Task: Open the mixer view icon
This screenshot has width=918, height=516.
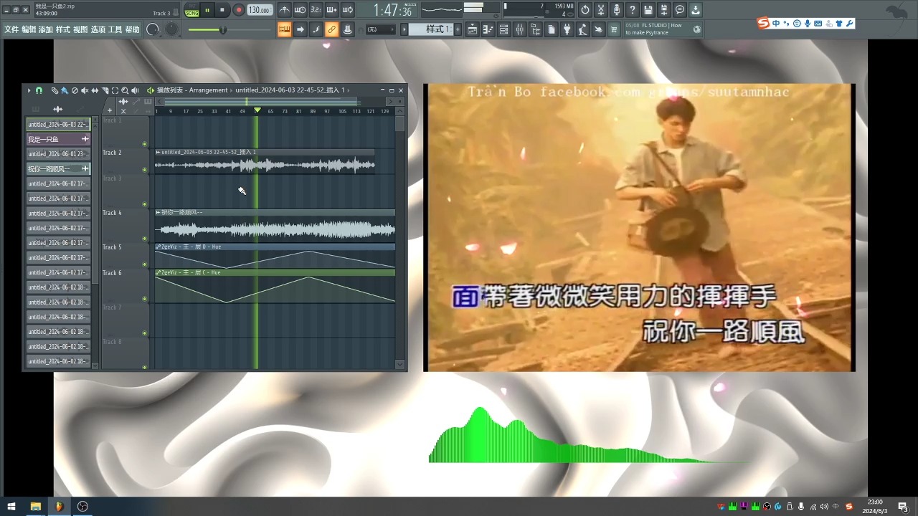Action: coord(519,29)
